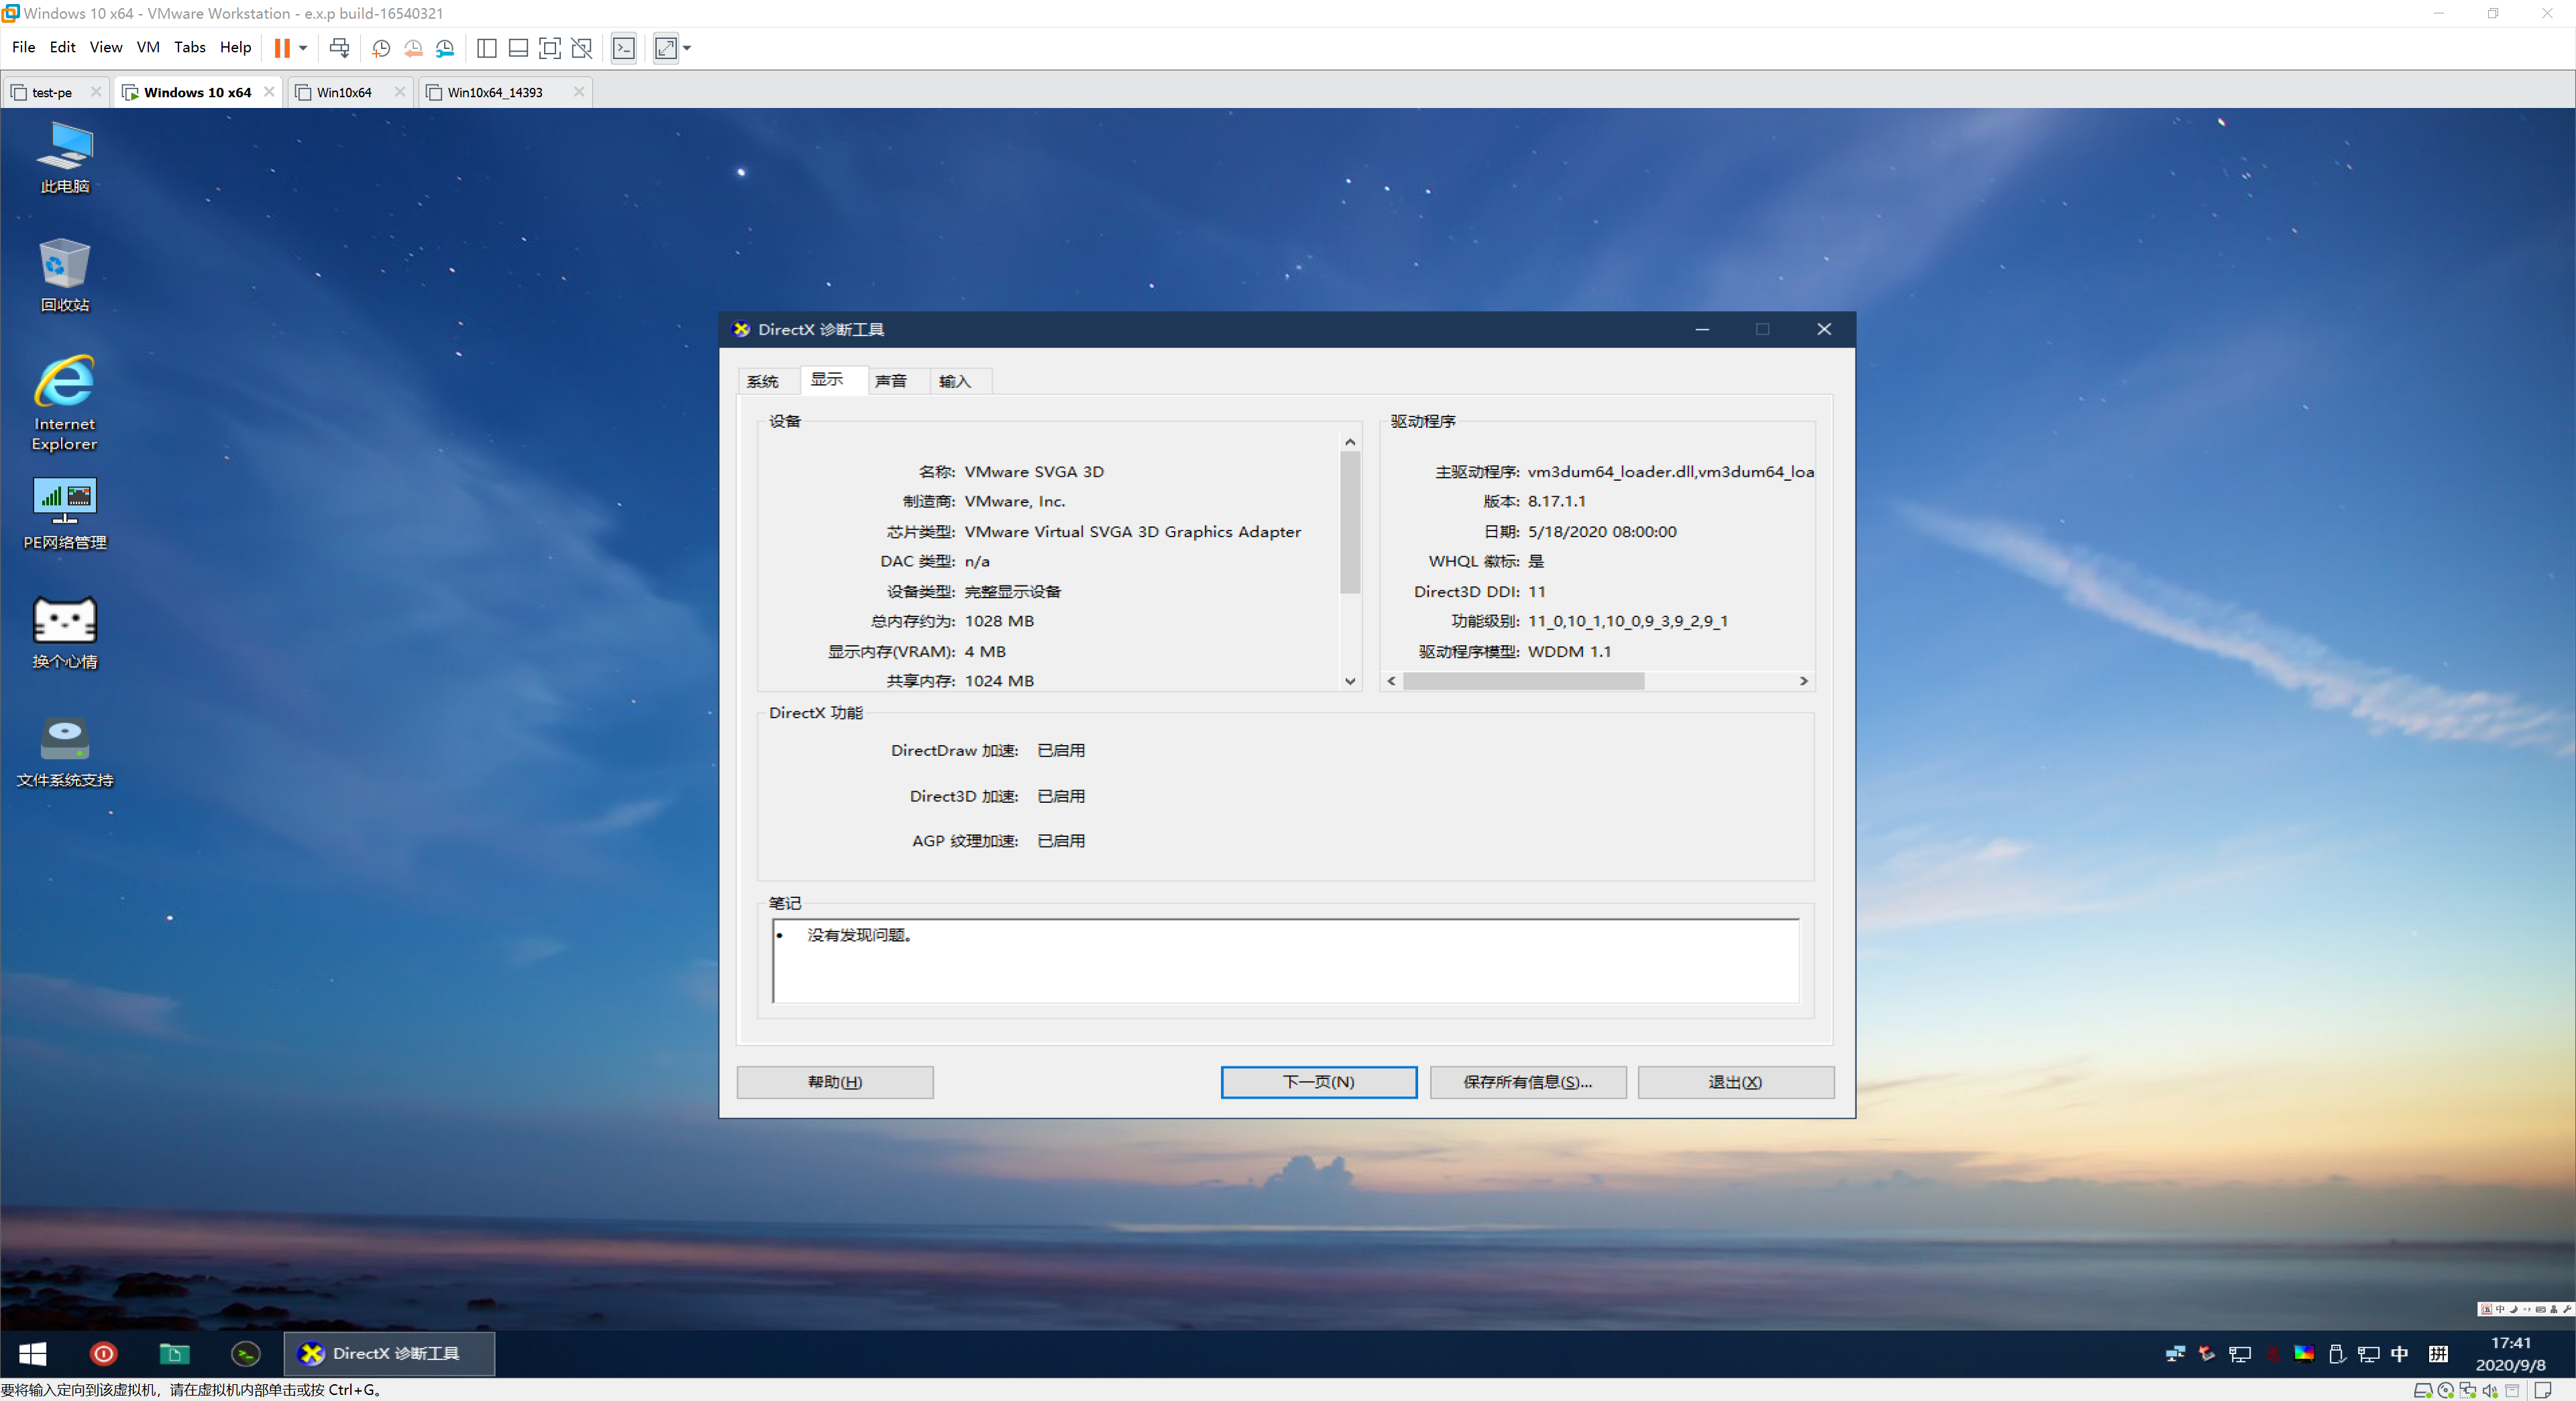Viewport: 2576px width, 1401px height.
Task: Select the 文件系统支持 desktop icon
Action: click(x=65, y=751)
